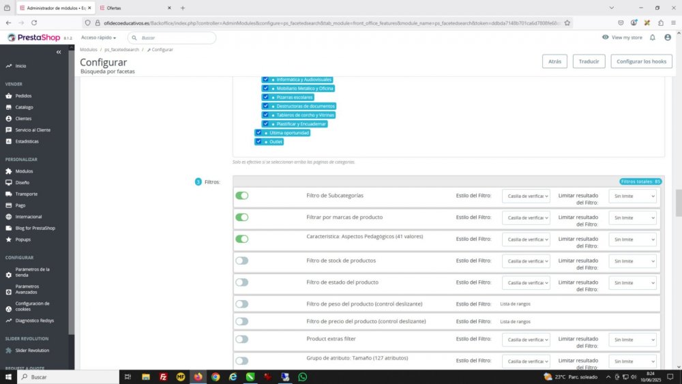Disable the Filtrar por marcas de producto toggle
Image resolution: width=682 pixels, height=384 pixels.
click(x=242, y=218)
